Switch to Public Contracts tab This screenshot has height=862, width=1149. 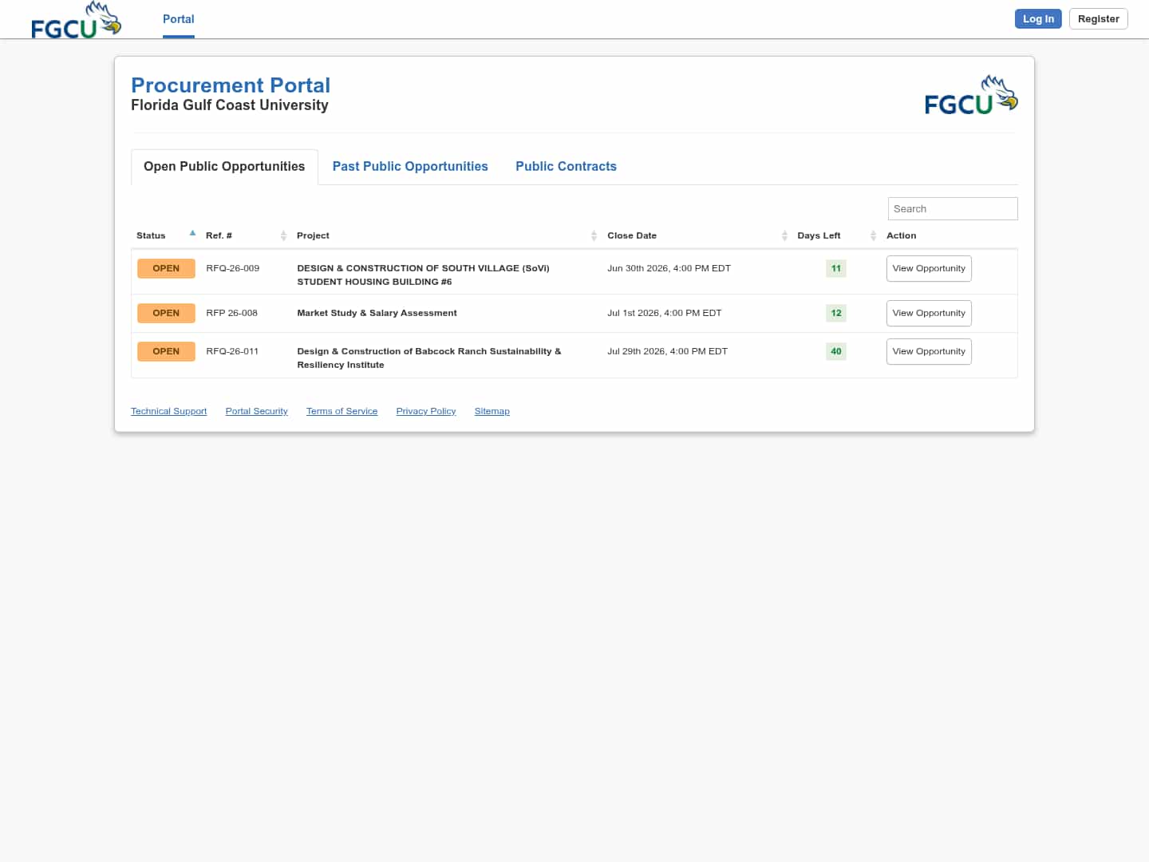(566, 167)
